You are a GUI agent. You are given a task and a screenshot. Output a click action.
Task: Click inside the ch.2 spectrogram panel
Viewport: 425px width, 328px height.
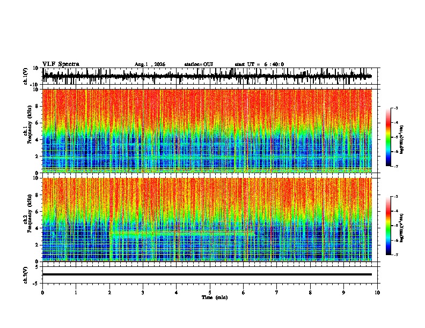click(x=207, y=220)
